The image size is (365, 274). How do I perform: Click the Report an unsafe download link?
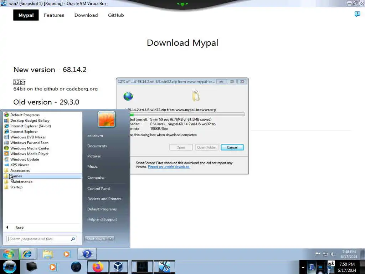click(x=169, y=167)
